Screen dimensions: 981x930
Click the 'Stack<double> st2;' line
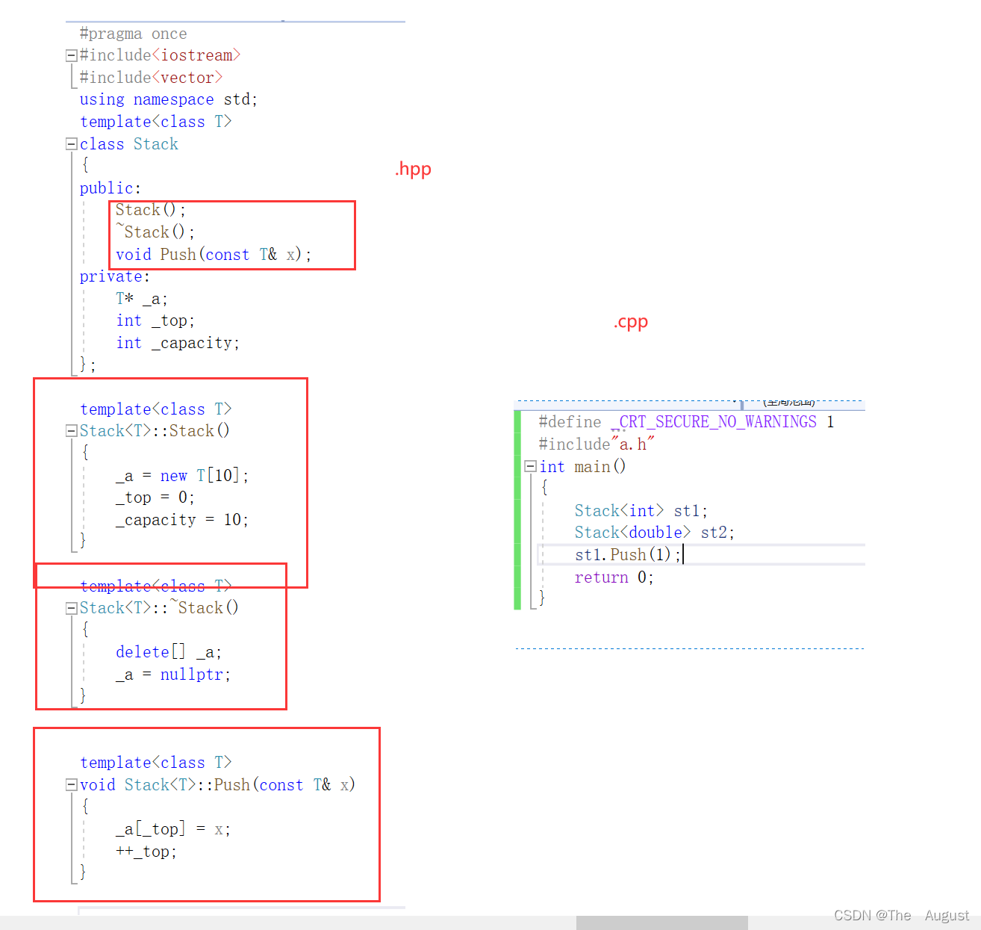(x=655, y=533)
